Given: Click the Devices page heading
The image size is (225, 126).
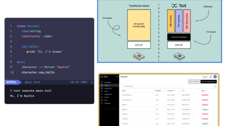Looking at the screenshot, I should (124, 77).
